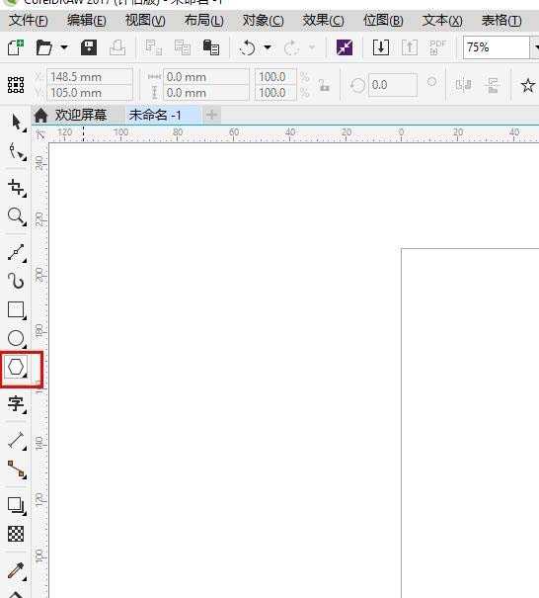The width and height of the screenshot is (539, 598).
Task: Switch to the 欢迎屏幕 tab
Action: [x=70, y=115]
